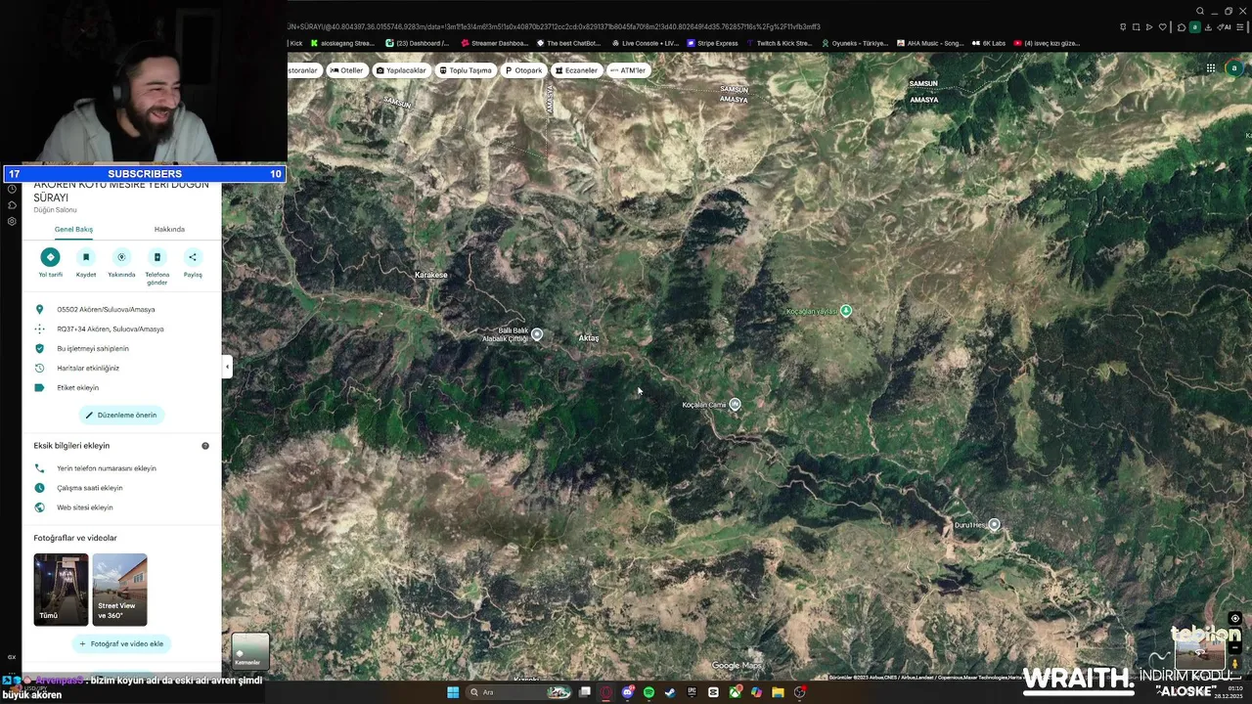Viewport: 1252px width, 704px height.
Task: Open Haritalar etkinliğiniz activity row
Action: 121,368
